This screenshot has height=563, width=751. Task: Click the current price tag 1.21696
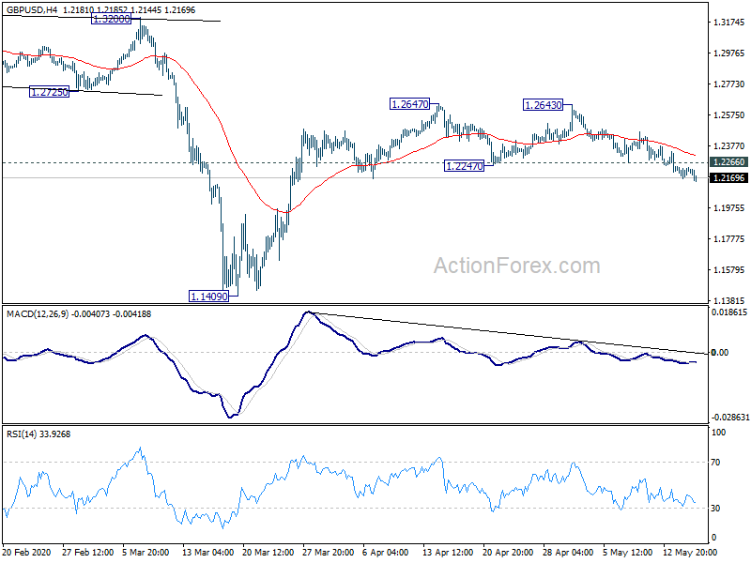pyautogui.click(x=729, y=178)
